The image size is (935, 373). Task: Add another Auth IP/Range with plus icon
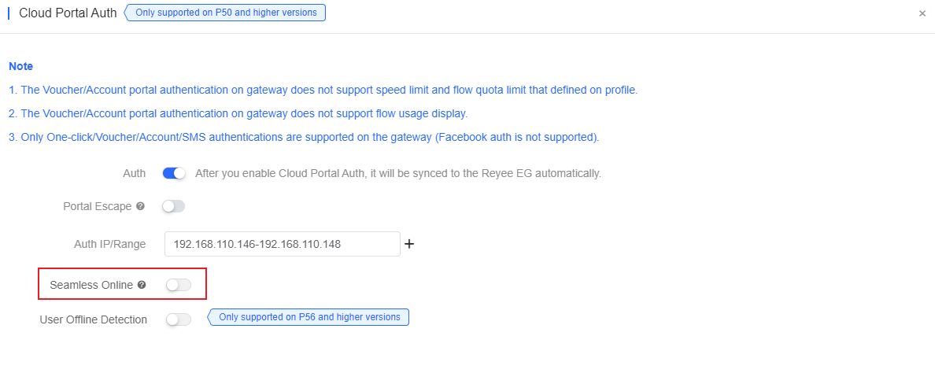coord(409,244)
